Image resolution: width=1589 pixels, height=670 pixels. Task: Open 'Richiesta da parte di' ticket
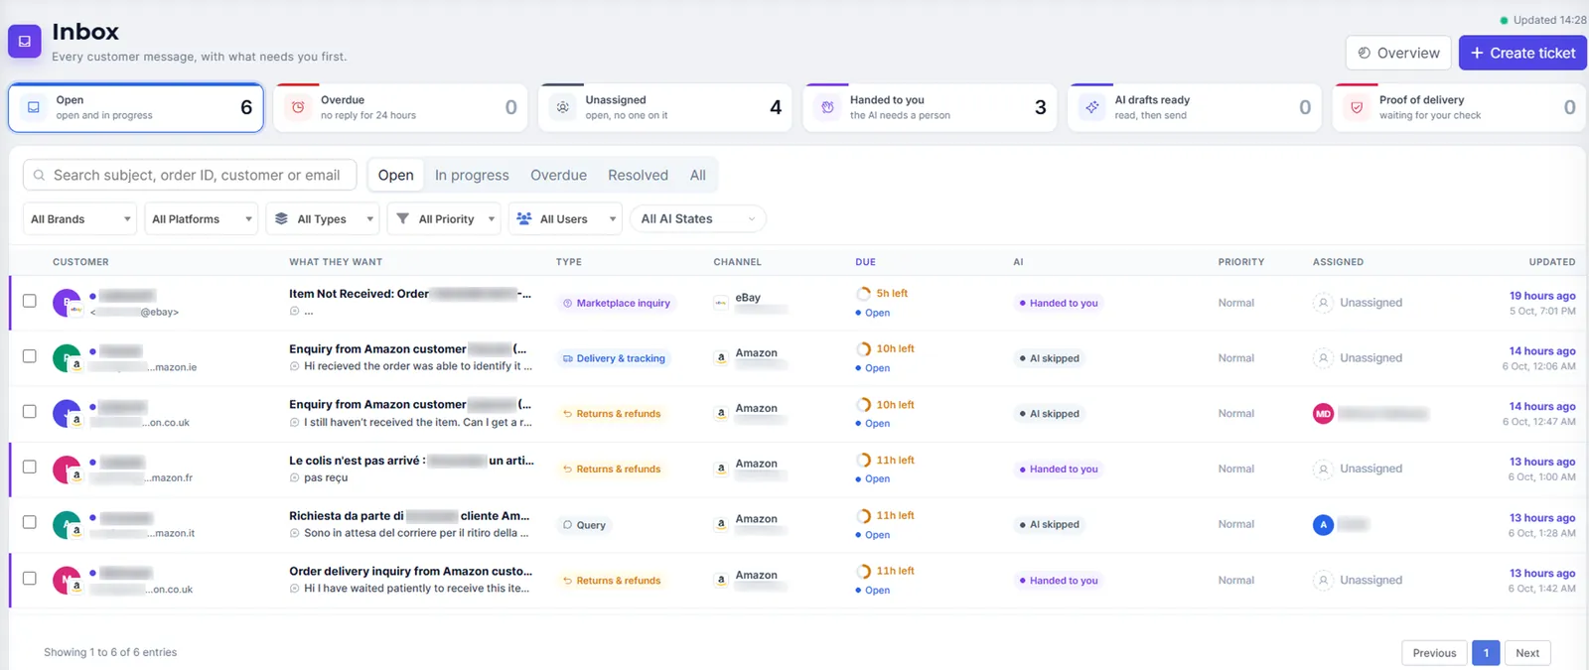[x=409, y=516]
